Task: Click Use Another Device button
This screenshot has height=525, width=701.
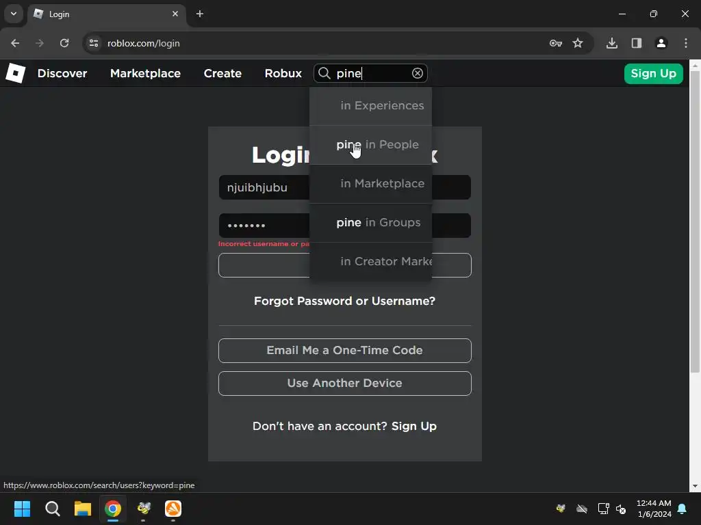Action: (x=345, y=383)
